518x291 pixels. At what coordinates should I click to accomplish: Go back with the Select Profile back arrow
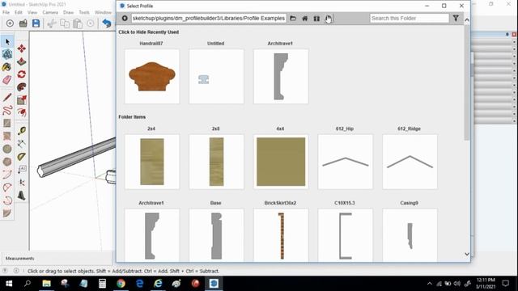(125, 18)
